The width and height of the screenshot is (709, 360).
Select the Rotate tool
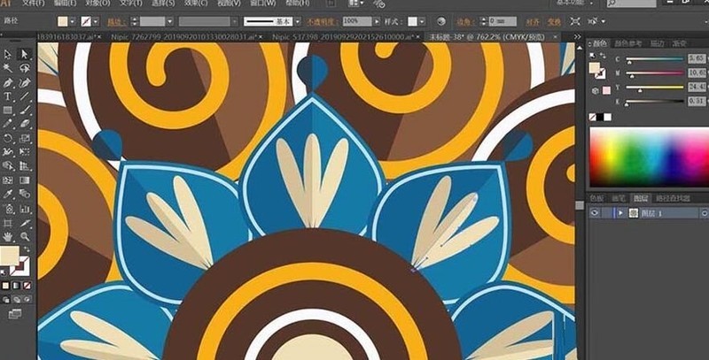(8, 138)
